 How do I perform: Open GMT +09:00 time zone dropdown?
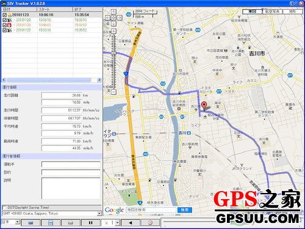click(x=99, y=214)
